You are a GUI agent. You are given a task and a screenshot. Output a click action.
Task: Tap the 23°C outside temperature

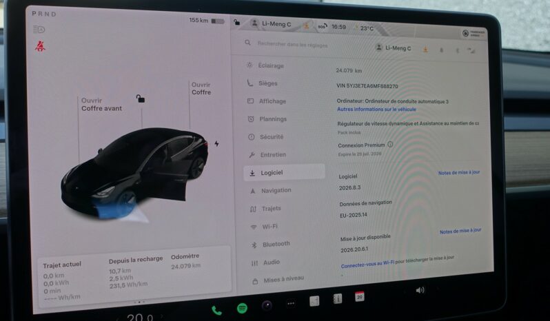tap(367, 28)
